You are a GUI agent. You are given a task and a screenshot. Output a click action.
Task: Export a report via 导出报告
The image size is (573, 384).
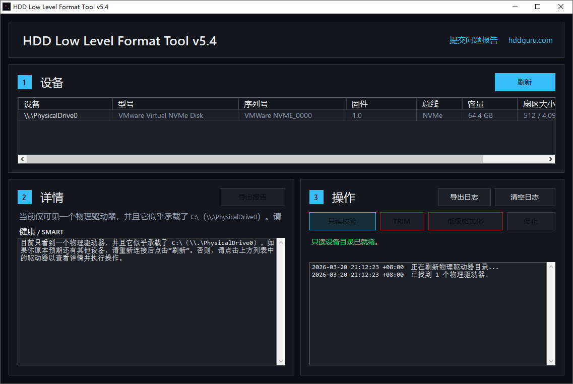tap(252, 197)
